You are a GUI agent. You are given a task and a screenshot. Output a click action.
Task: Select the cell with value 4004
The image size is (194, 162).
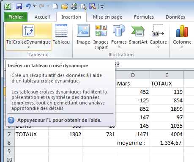(x=167, y=134)
